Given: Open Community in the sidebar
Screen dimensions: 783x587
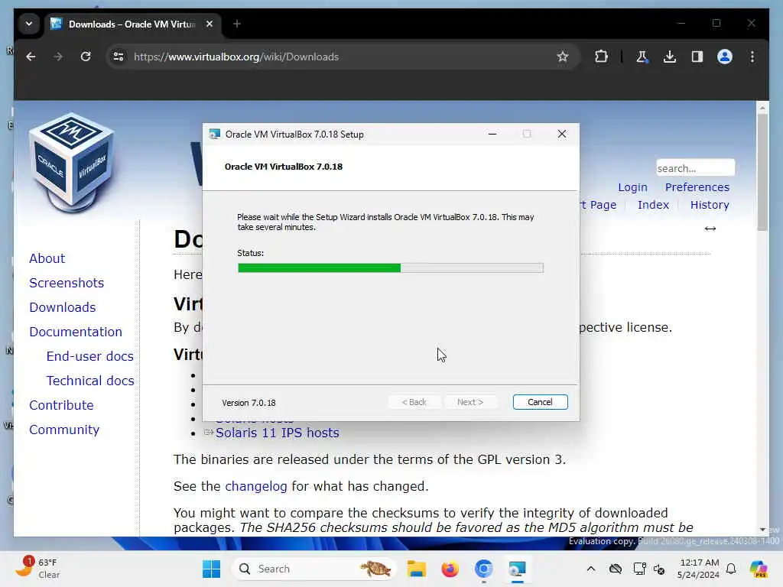Looking at the screenshot, I should pos(64,430).
